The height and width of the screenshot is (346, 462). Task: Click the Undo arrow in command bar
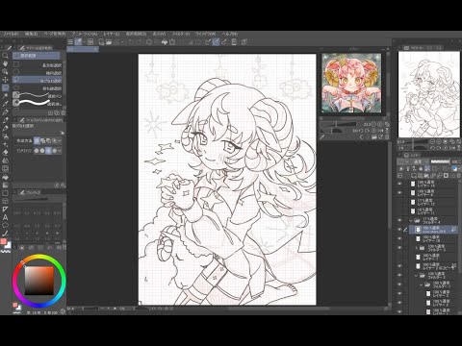pyautogui.click(x=131, y=42)
